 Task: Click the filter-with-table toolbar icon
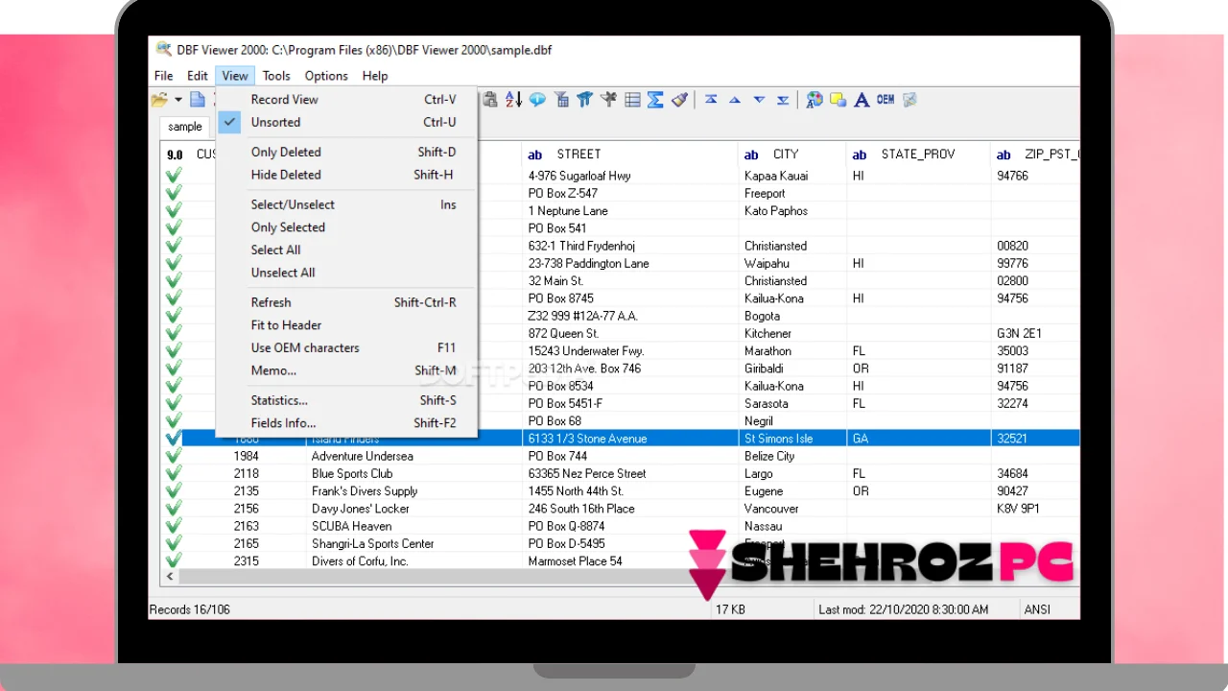(561, 99)
